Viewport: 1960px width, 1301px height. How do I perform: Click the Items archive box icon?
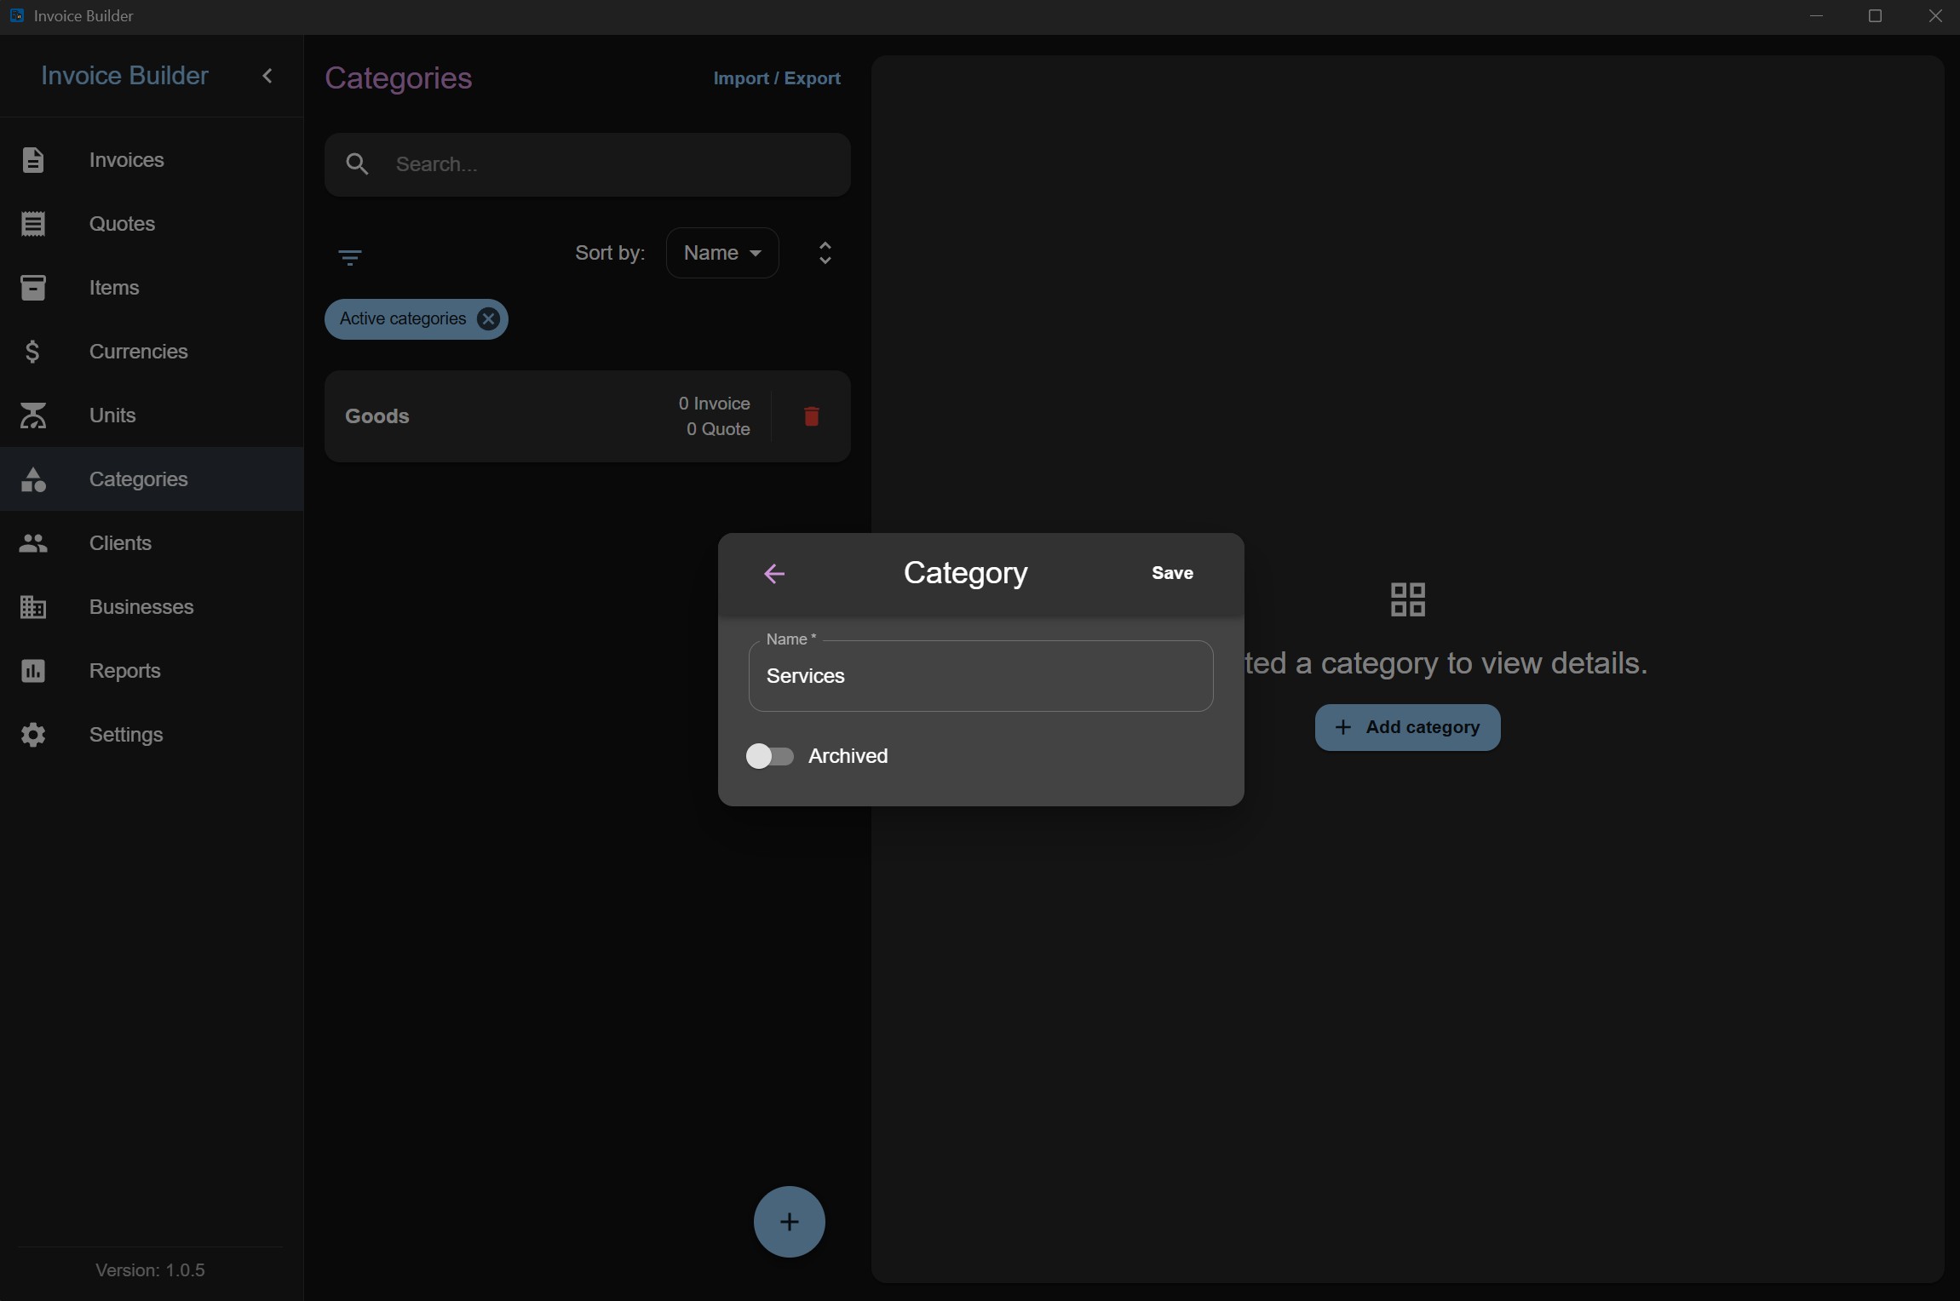(32, 288)
